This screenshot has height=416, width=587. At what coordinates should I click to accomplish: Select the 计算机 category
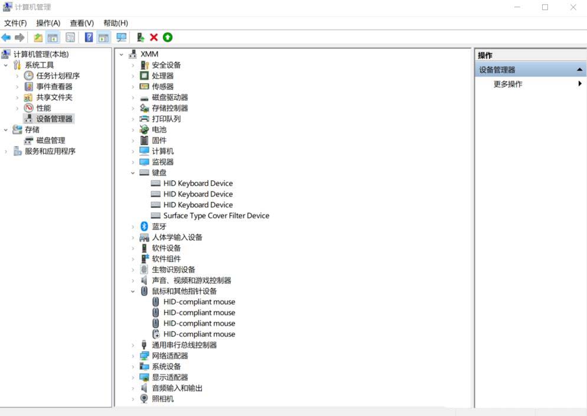(162, 151)
